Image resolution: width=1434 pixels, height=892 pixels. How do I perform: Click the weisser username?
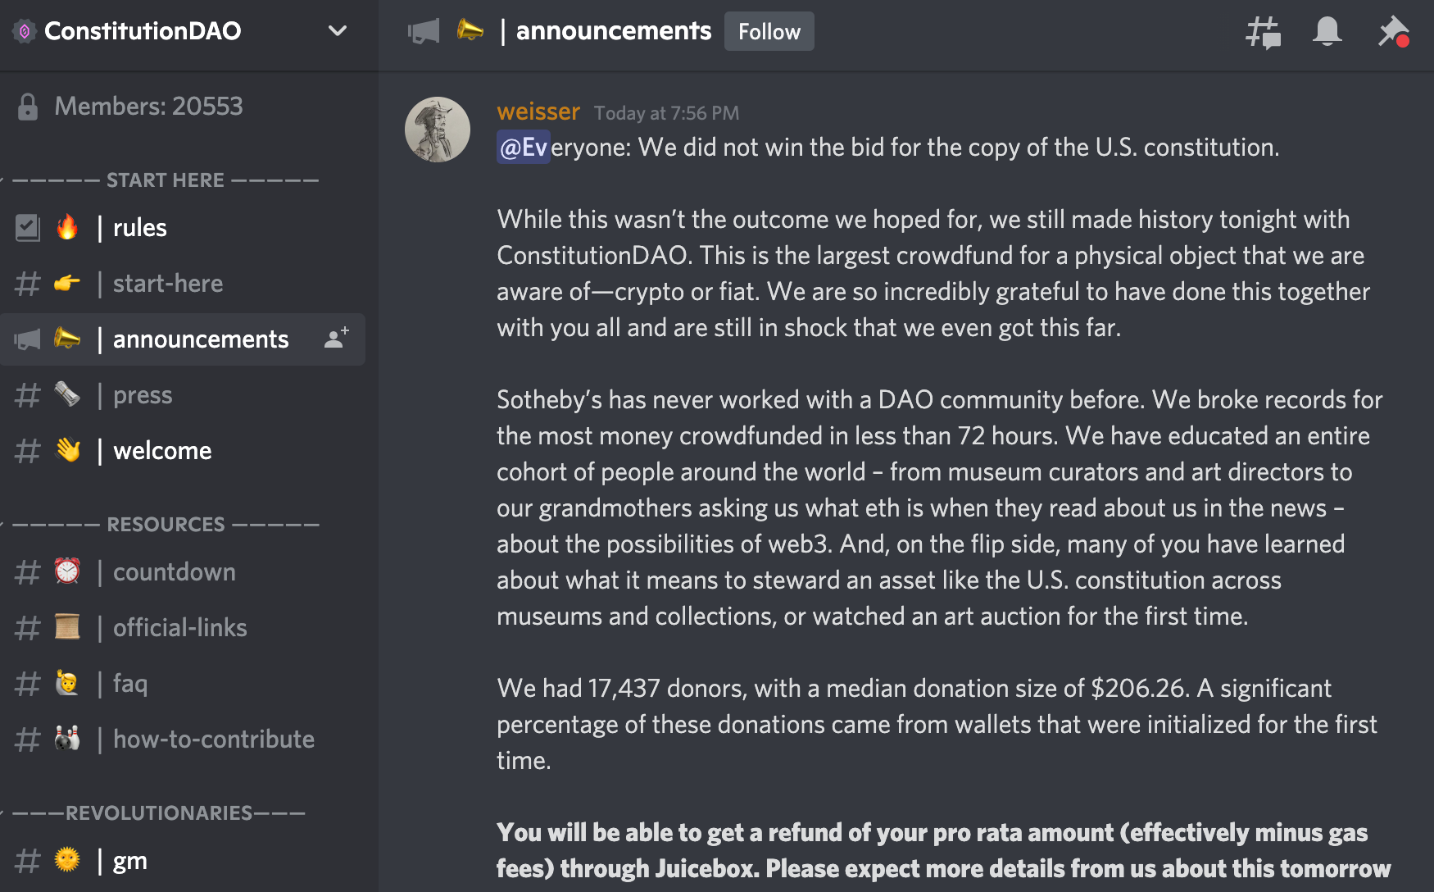538,111
